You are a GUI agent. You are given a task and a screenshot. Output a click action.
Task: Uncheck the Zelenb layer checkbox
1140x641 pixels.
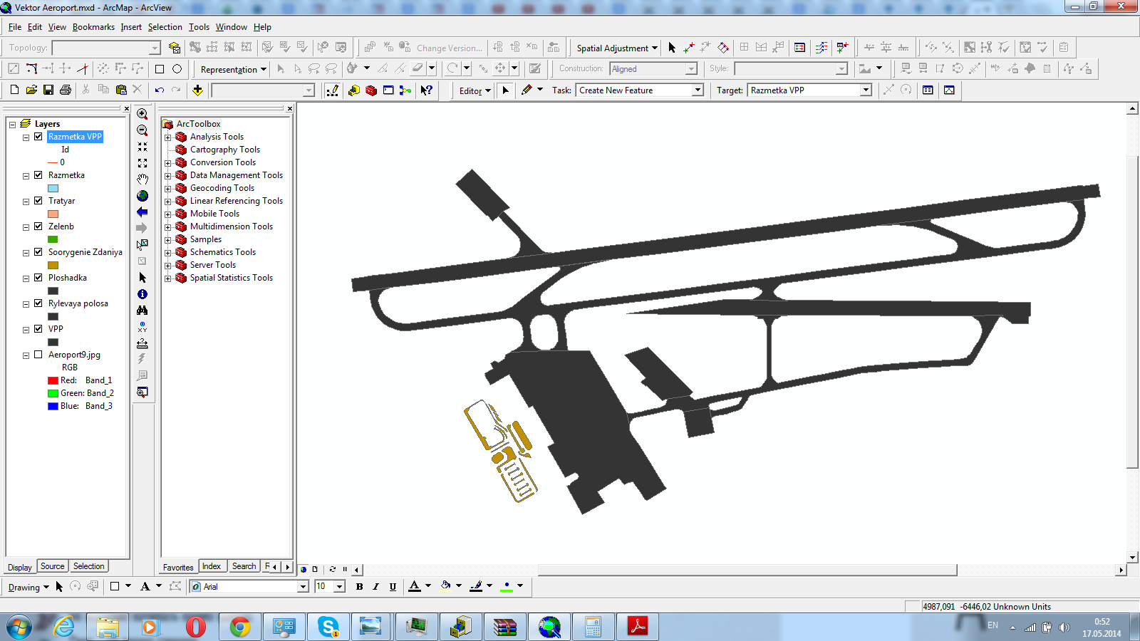(x=38, y=226)
